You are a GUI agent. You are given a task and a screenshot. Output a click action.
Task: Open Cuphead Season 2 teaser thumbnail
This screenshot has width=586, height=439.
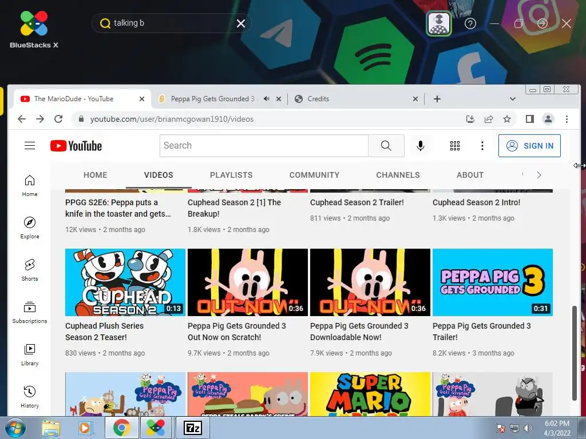tap(125, 282)
